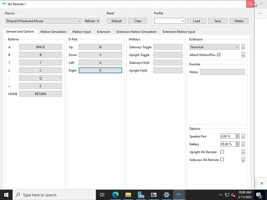Image resolution: width=267 pixels, height=200 pixels.
Task: Open the gear settings app on taskbar
Action: [167, 195]
